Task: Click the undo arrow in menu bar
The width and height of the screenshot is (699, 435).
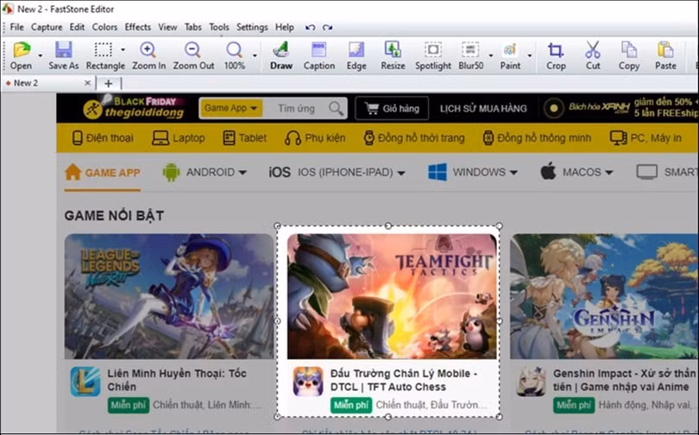Action: pyautogui.click(x=311, y=28)
